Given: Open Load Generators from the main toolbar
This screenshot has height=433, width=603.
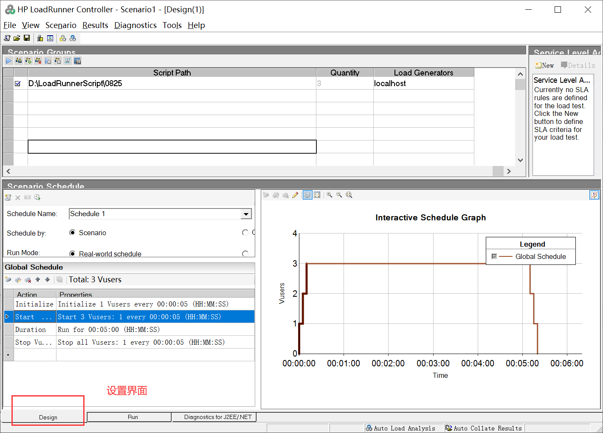Looking at the screenshot, I should pyautogui.click(x=40, y=38).
